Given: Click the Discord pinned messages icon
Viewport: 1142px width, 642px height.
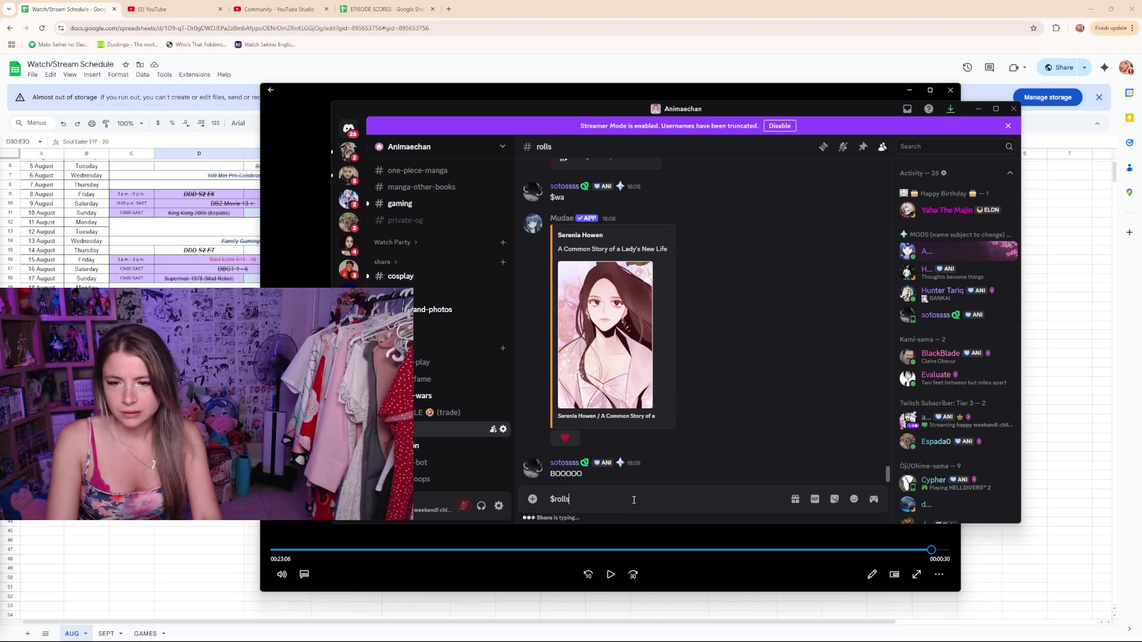Looking at the screenshot, I should point(863,147).
